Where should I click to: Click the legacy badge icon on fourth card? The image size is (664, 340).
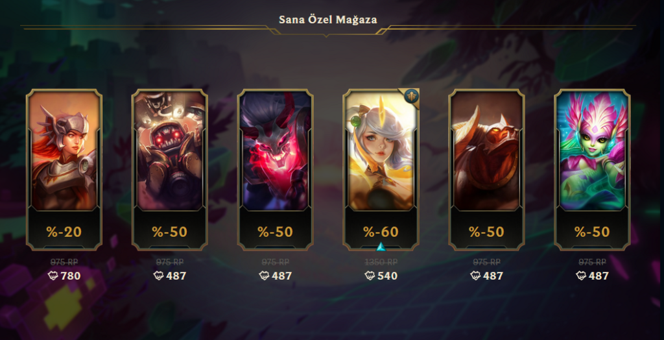coord(410,96)
